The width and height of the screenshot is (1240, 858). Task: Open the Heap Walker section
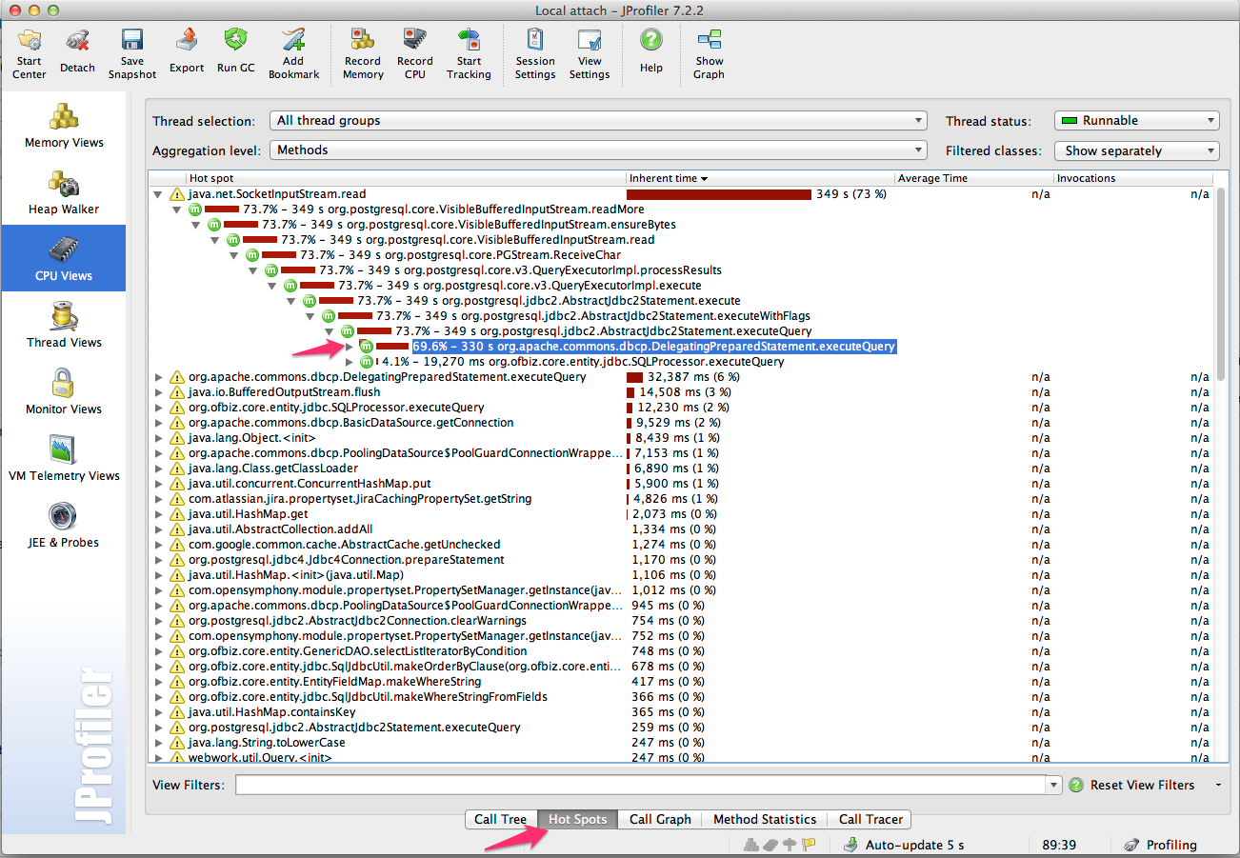(64, 191)
